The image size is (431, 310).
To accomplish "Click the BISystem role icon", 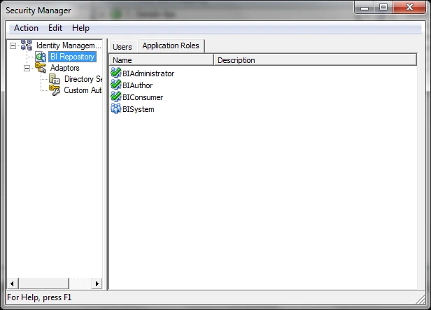I will click(x=116, y=109).
